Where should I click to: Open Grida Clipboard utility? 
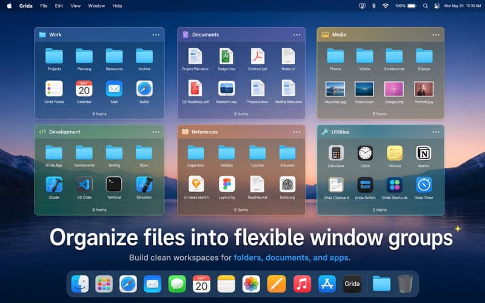[x=336, y=185]
